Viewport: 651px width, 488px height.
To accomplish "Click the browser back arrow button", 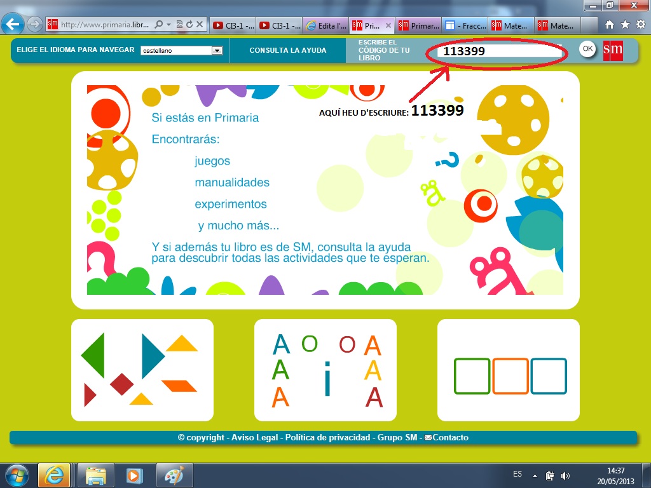I will pos(13,25).
